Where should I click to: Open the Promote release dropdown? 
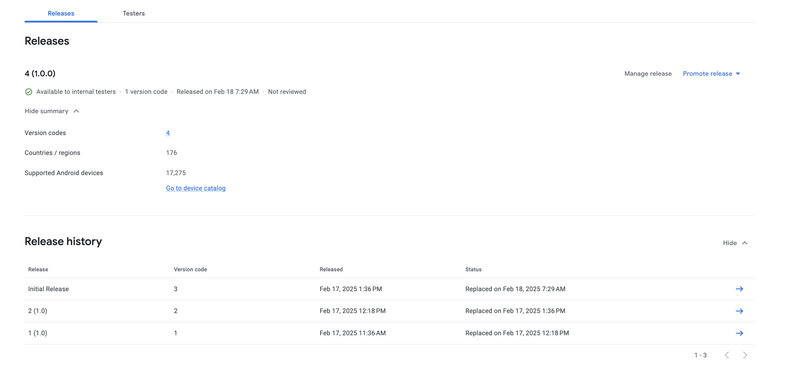pos(707,74)
